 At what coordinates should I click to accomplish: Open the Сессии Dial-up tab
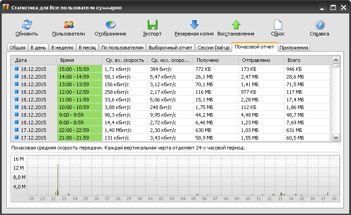214,48
